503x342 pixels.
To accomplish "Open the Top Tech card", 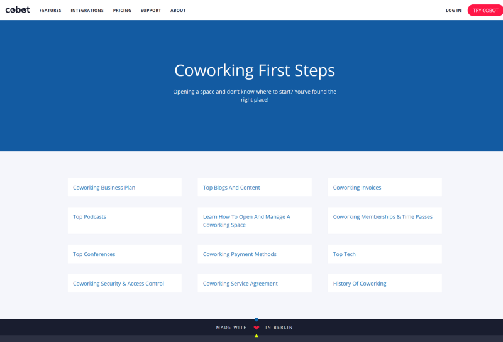I will point(385,254).
